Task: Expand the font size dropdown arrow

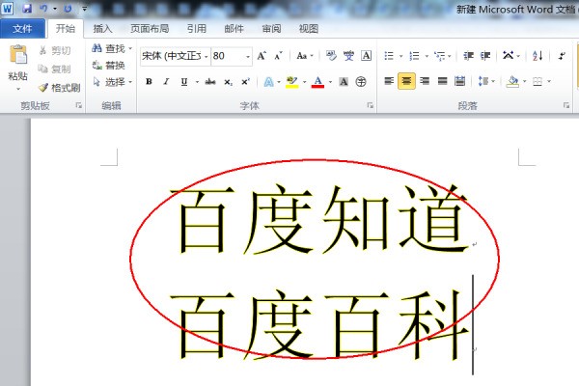Action: point(248,57)
